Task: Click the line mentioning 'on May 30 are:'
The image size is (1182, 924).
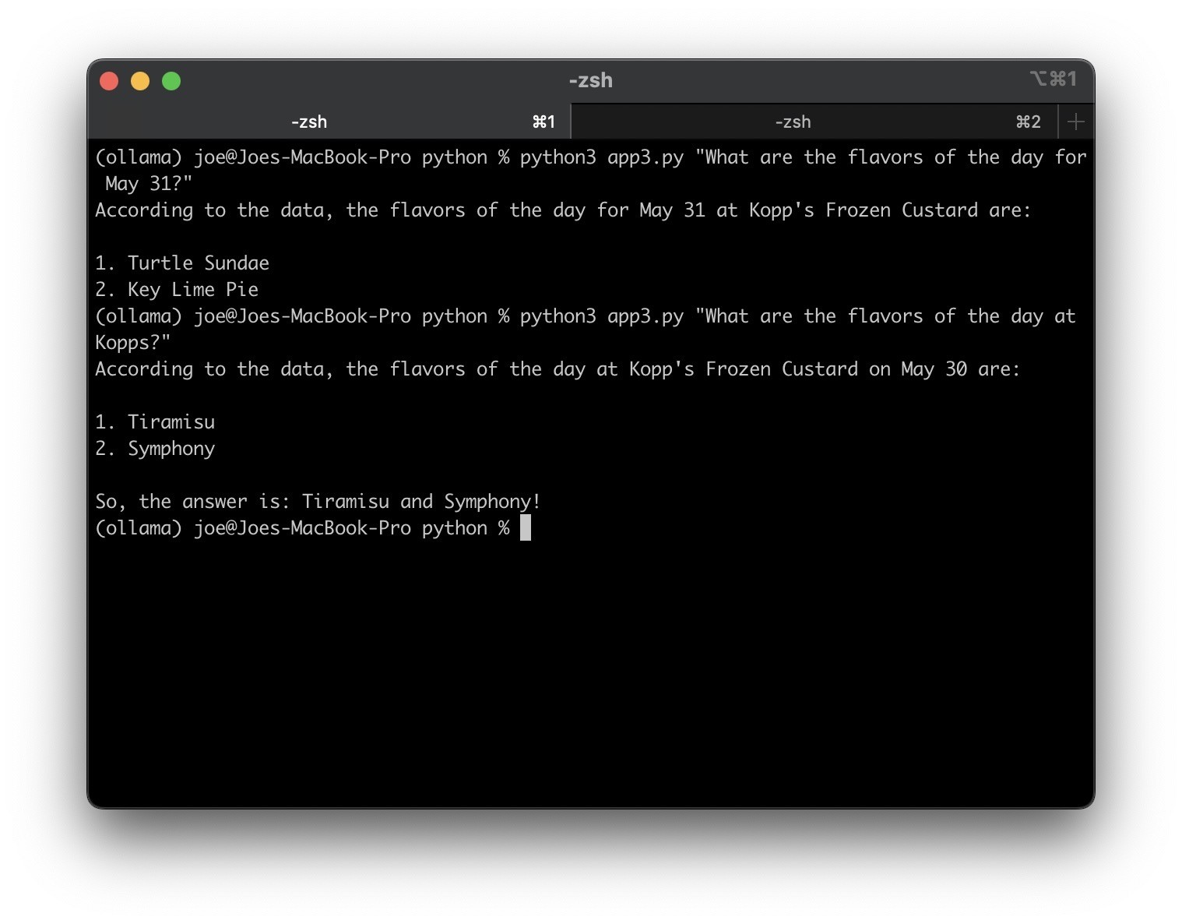Action: [x=558, y=369]
